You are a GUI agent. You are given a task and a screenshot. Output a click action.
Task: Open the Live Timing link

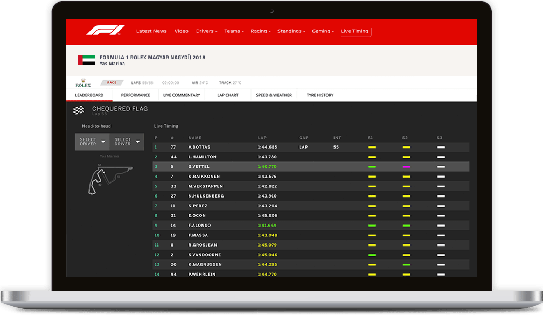pyautogui.click(x=354, y=31)
